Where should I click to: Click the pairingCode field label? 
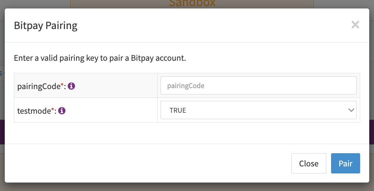pyautogui.click(x=39, y=86)
